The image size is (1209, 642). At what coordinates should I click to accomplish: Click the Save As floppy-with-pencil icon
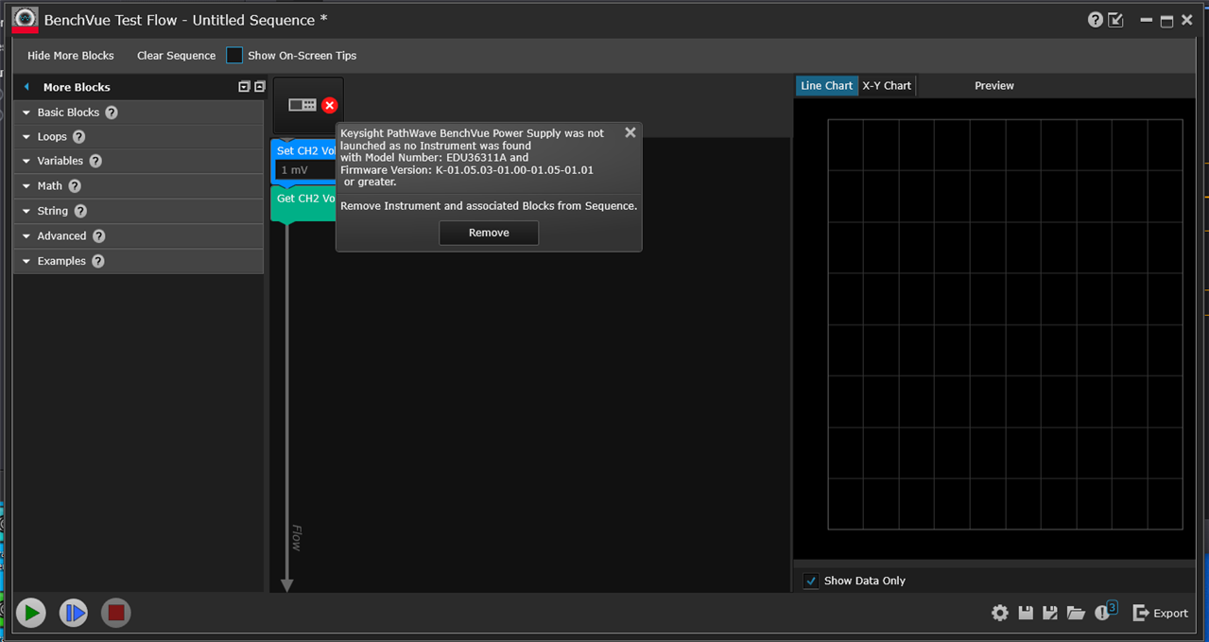(x=1050, y=613)
